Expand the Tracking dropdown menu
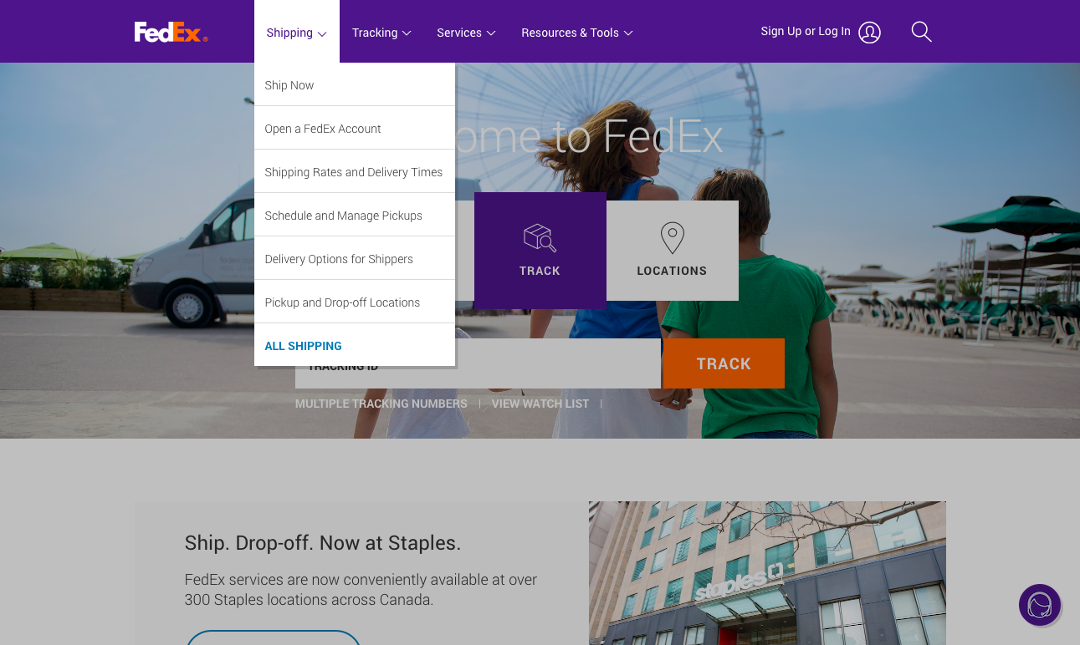 pyautogui.click(x=381, y=33)
